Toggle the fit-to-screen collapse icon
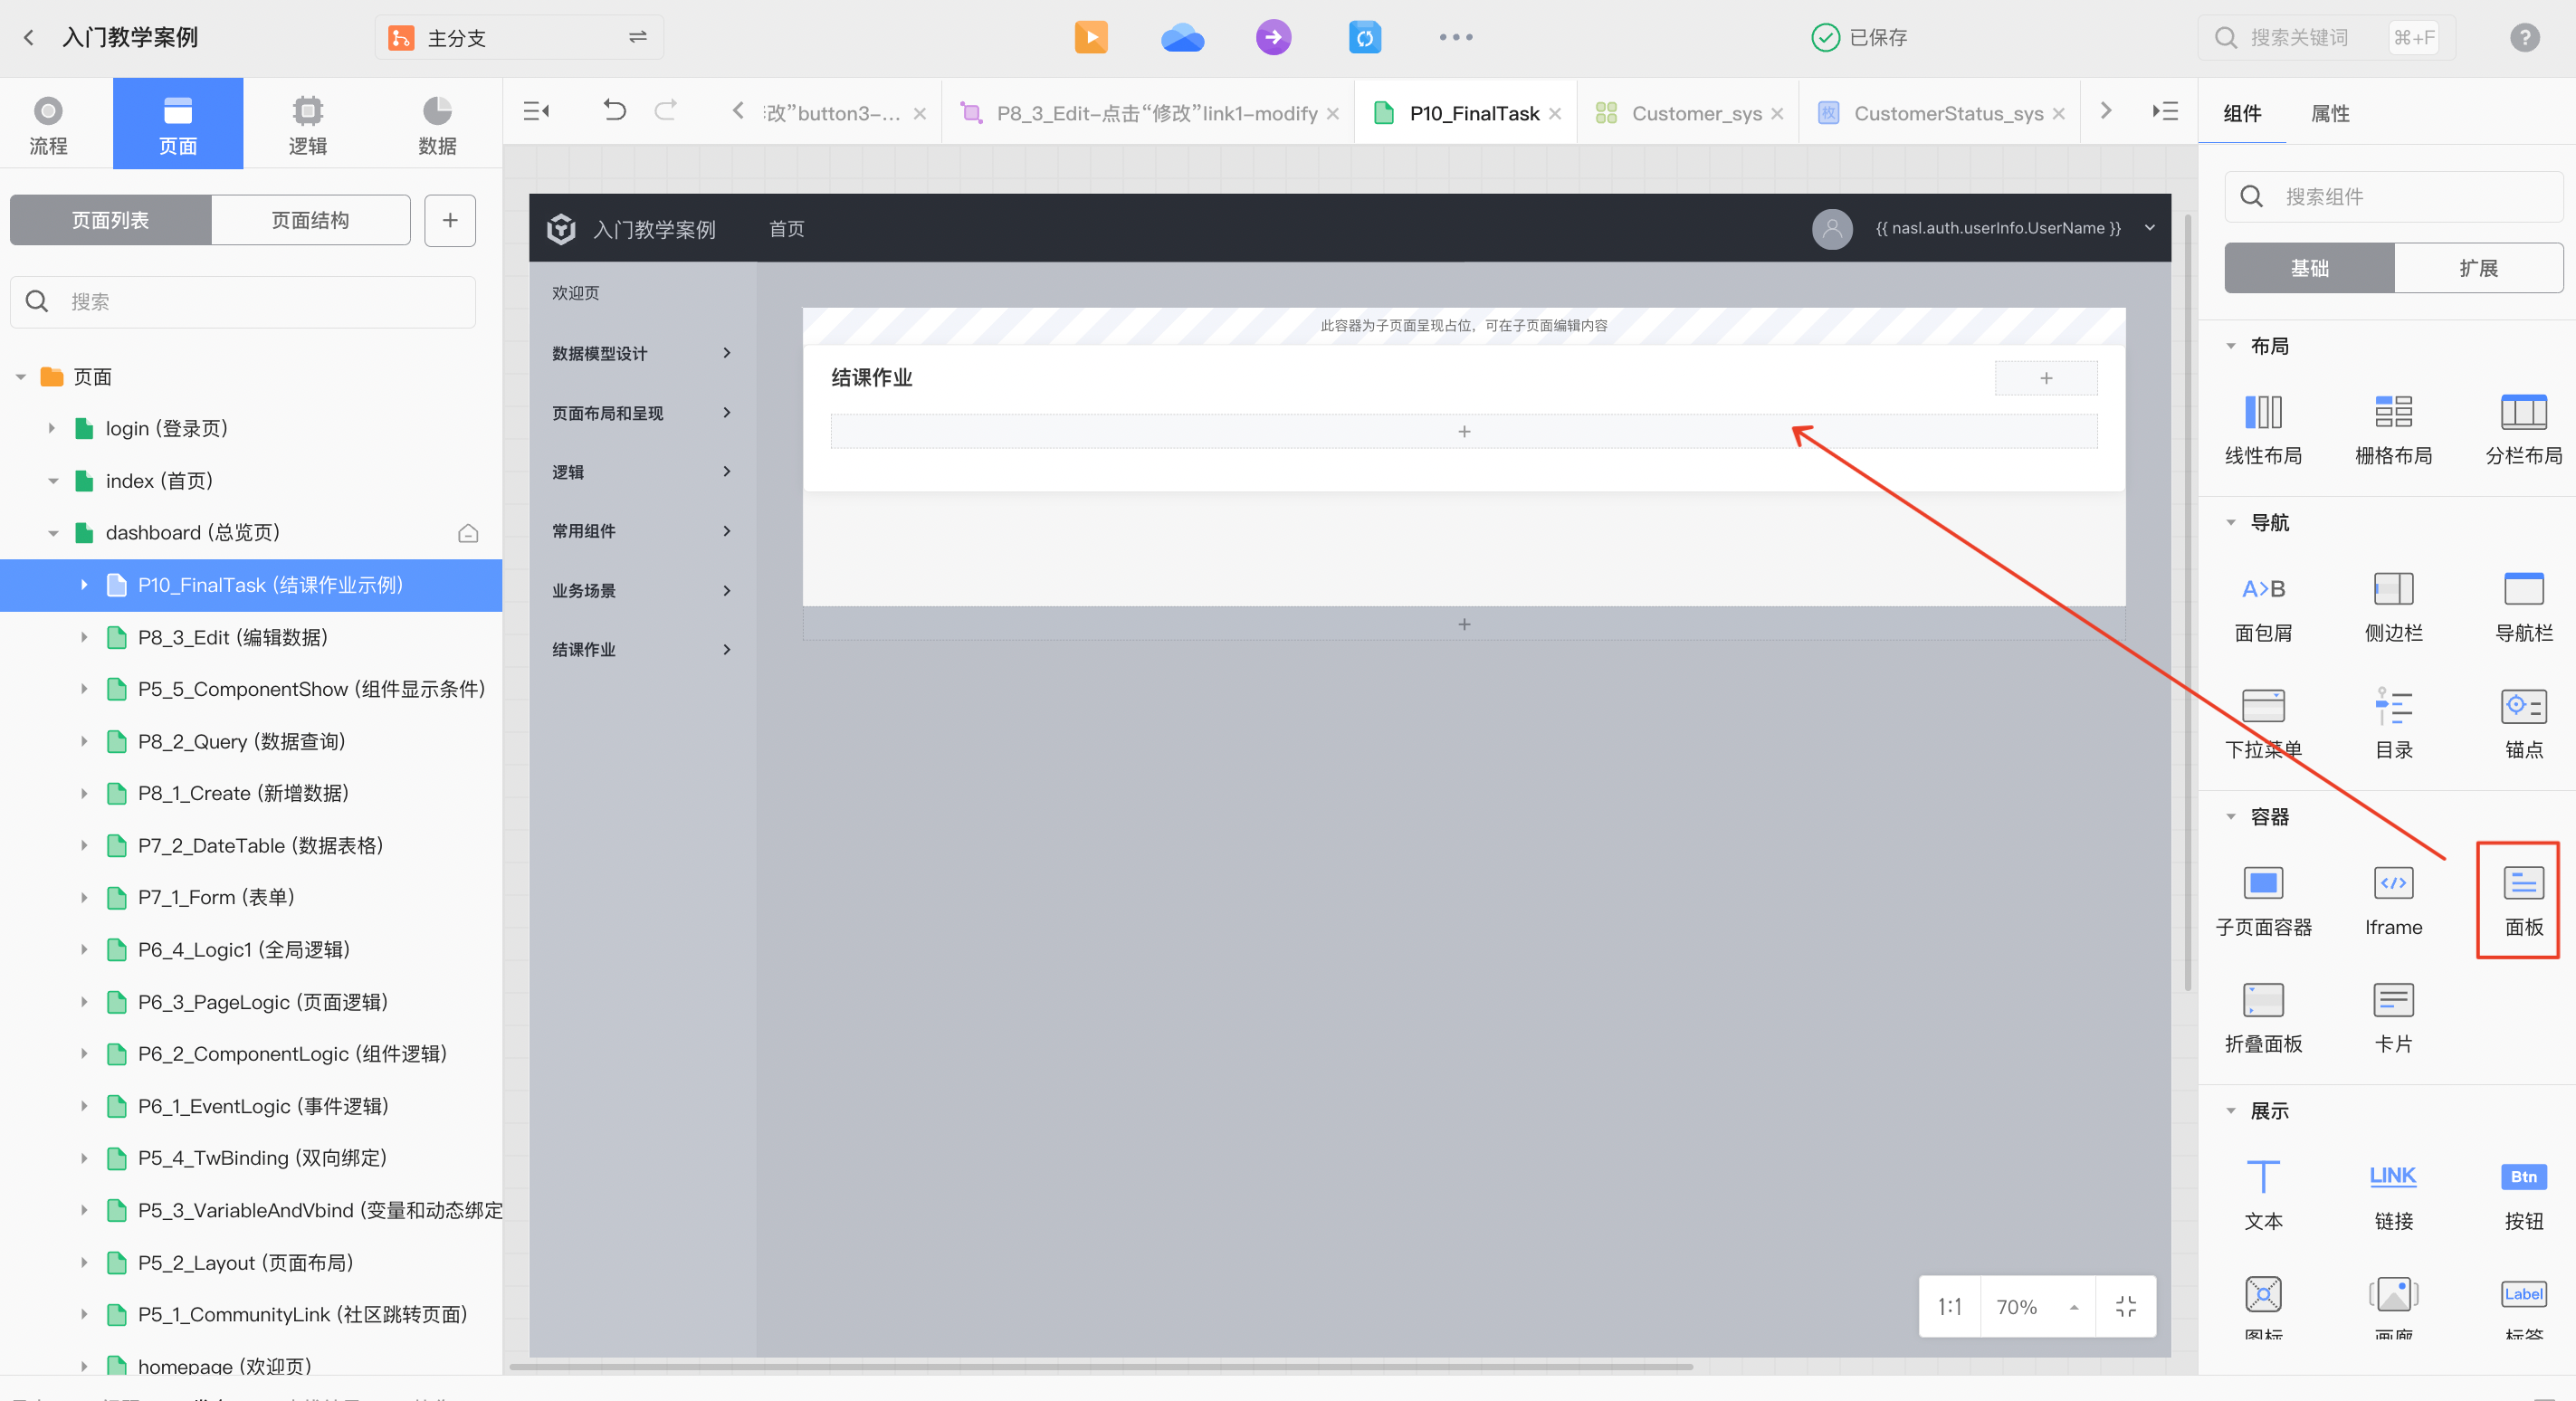The width and height of the screenshot is (2576, 1401). click(2125, 1307)
